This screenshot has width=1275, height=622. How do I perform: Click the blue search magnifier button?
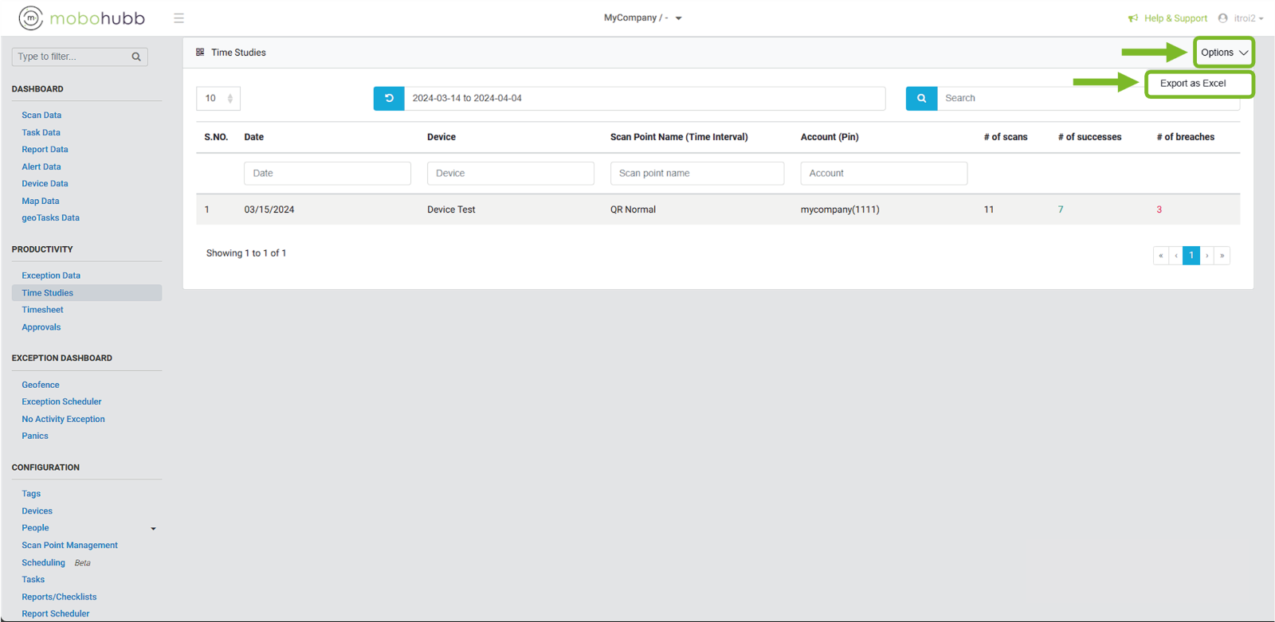[x=921, y=98]
